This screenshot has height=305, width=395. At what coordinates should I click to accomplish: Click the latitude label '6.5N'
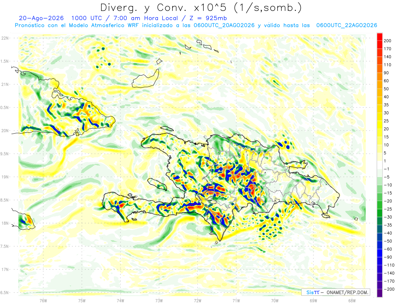pyautogui.click(x=5, y=293)
